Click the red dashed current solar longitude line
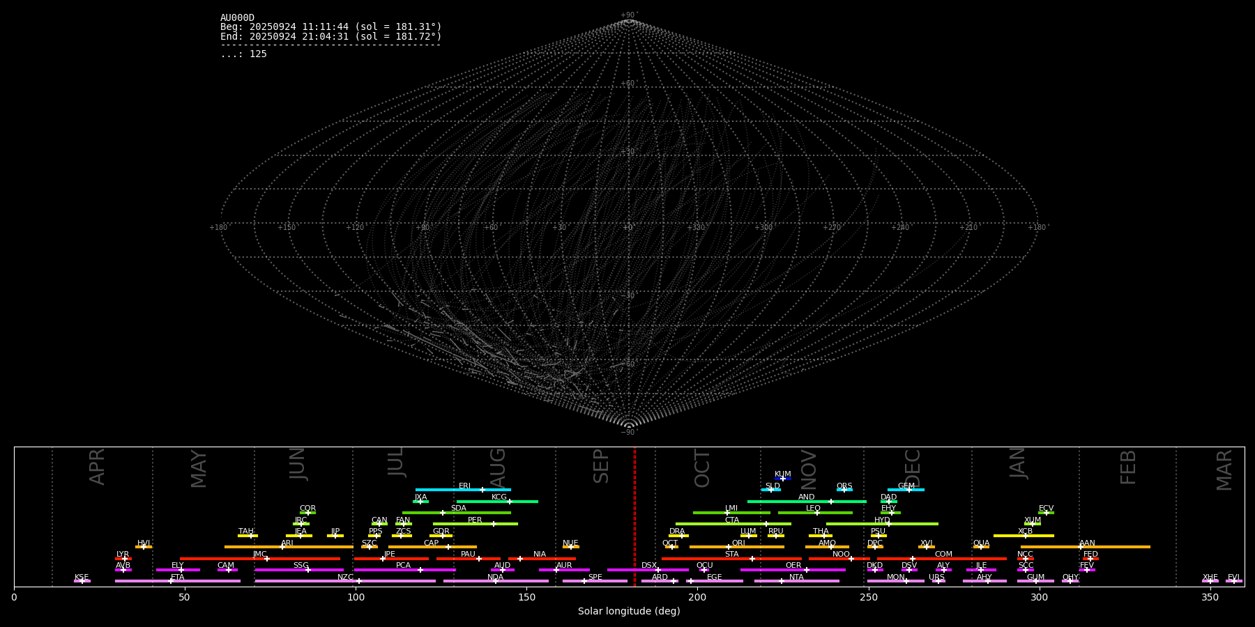Image resolution: width=1255 pixels, height=627 pixels. coord(634,517)
